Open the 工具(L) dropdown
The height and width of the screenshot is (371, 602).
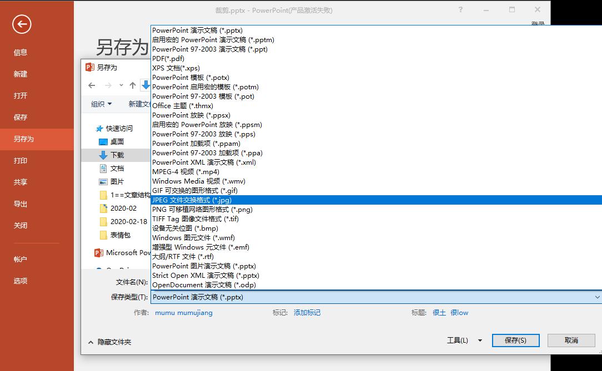pyautogui.click(x=464, y=340)
